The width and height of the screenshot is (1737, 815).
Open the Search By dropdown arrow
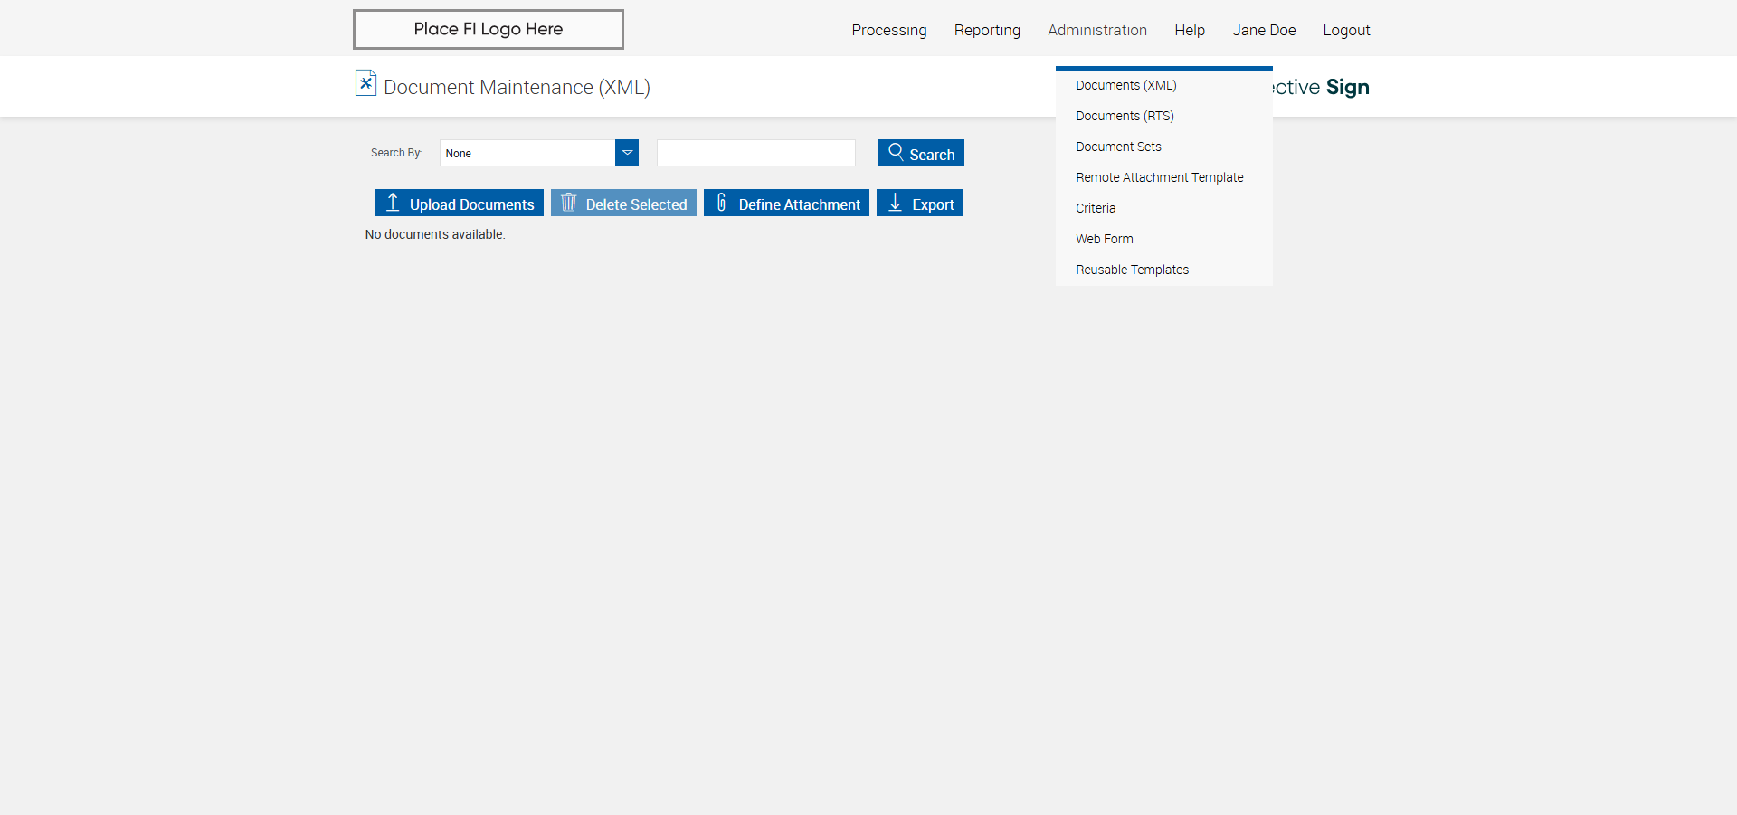point(627,153)
